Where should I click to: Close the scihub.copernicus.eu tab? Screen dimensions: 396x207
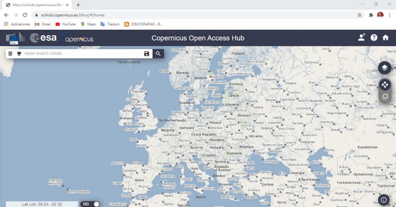[x=67, y=5]
